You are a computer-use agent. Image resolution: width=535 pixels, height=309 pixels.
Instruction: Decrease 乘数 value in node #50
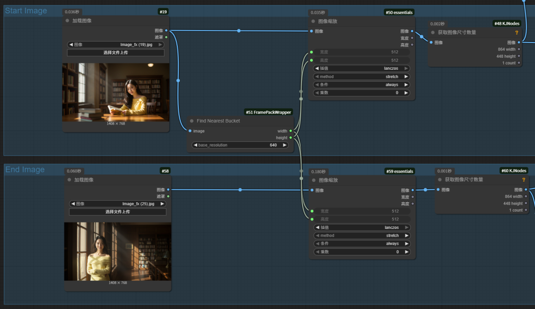click(x=317, y=92)
